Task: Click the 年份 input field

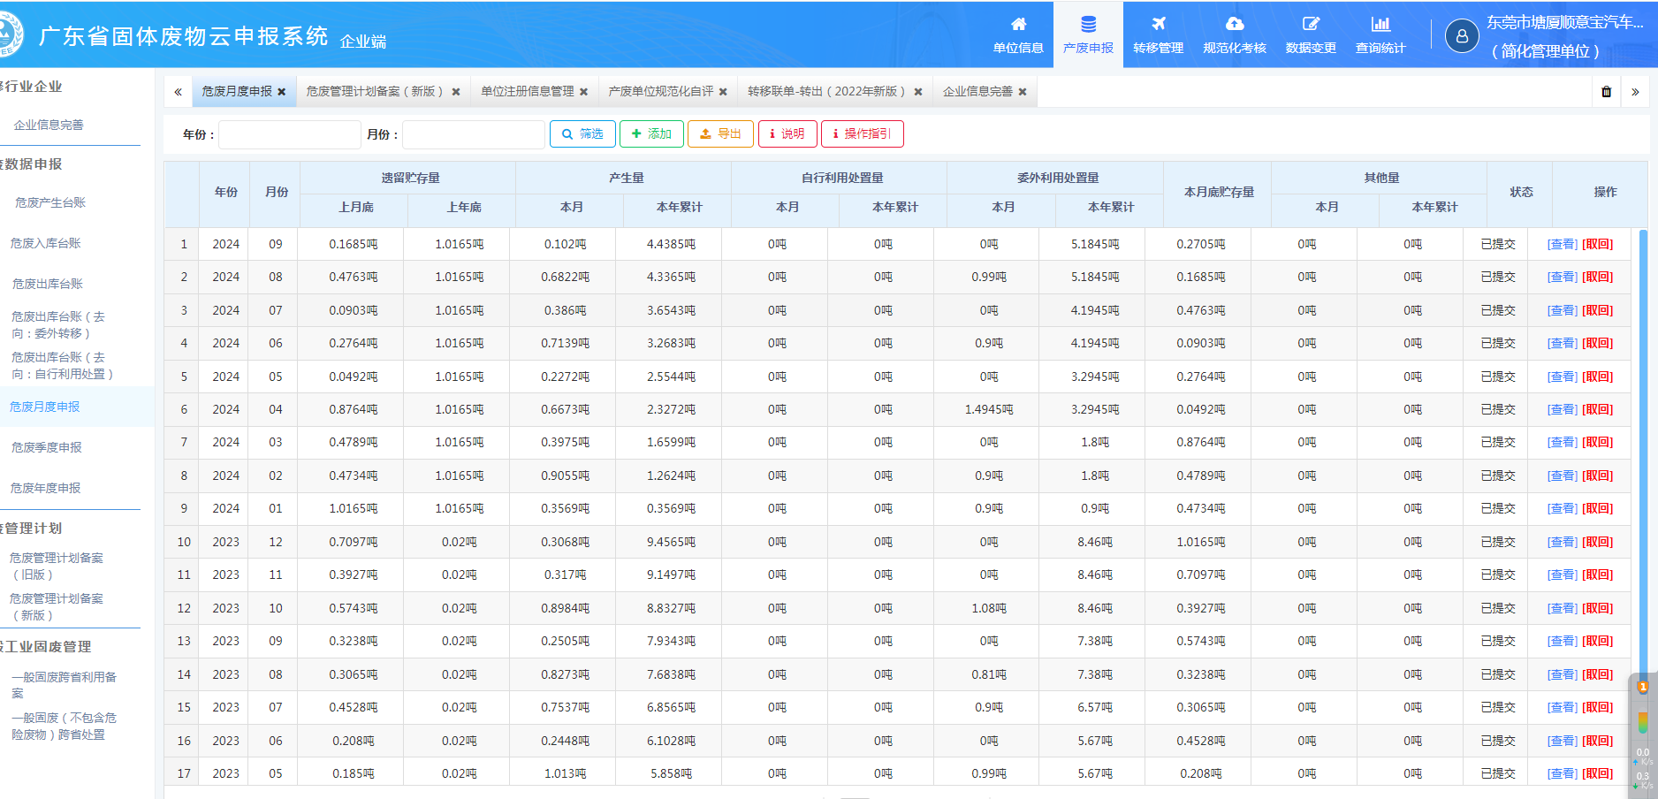Action: pos(289,134)
